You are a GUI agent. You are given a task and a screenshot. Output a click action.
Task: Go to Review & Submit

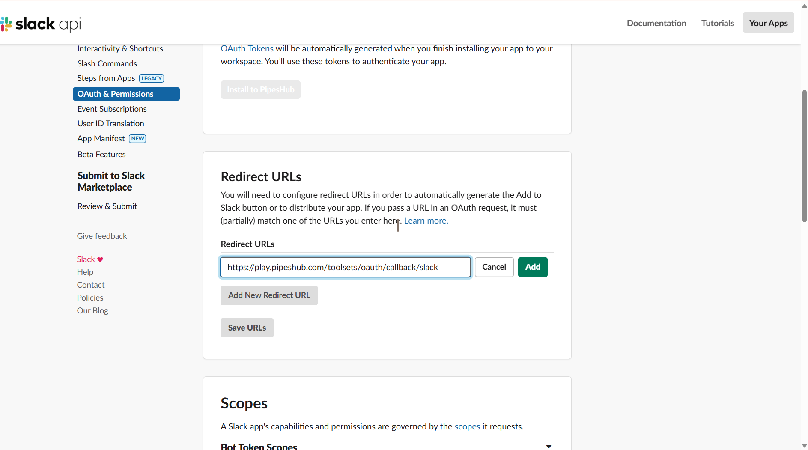107,206
